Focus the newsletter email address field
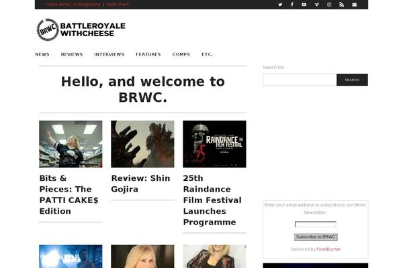Viewport: 403px width, 268px height. (x=316, y=224)
